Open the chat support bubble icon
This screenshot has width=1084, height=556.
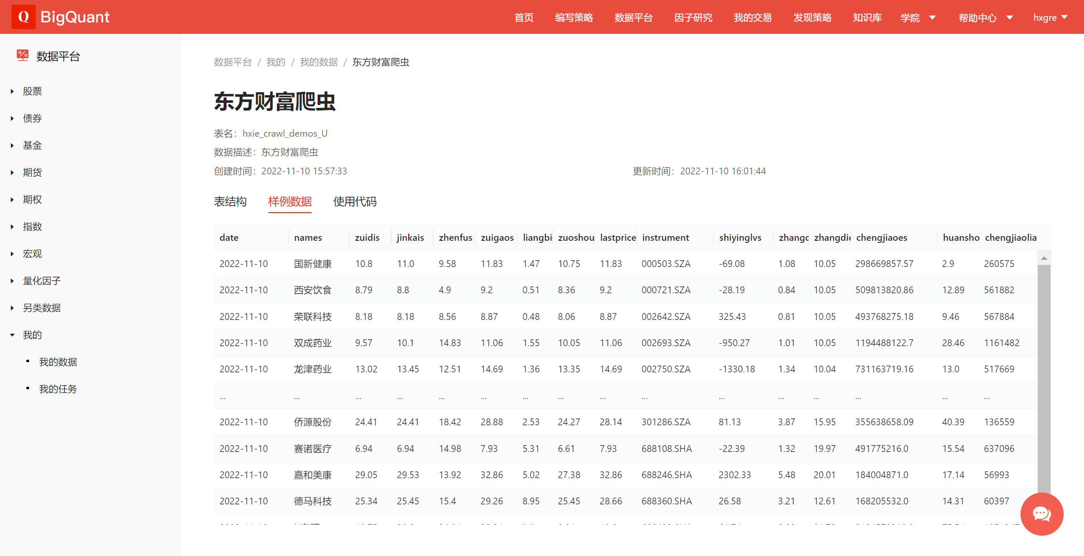1042,514
